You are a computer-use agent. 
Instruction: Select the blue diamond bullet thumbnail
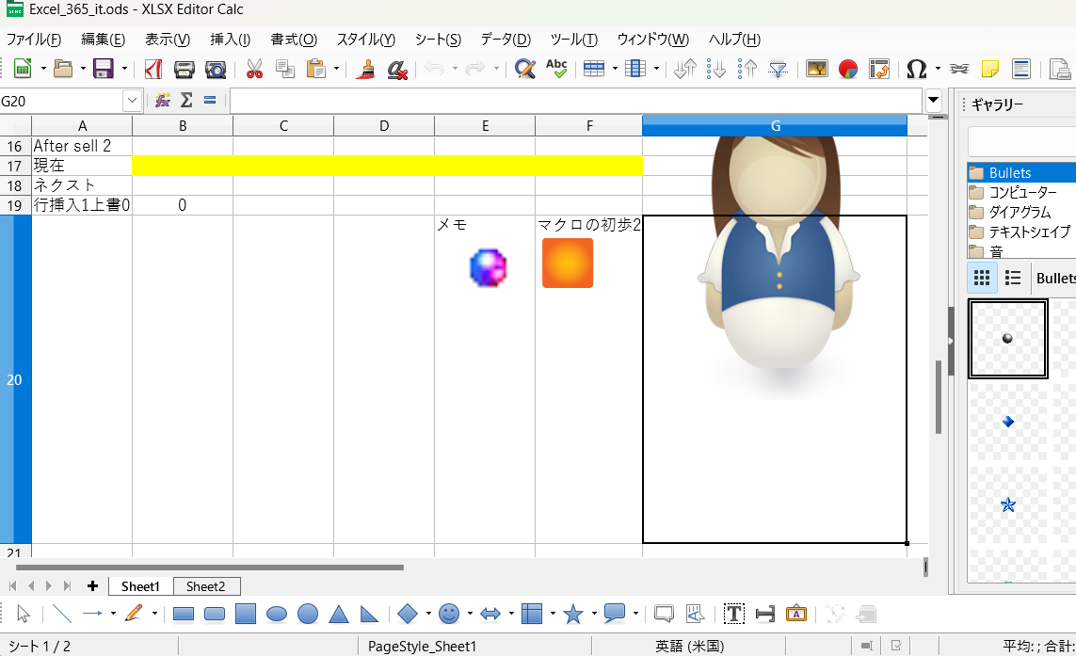(1007, 422)
